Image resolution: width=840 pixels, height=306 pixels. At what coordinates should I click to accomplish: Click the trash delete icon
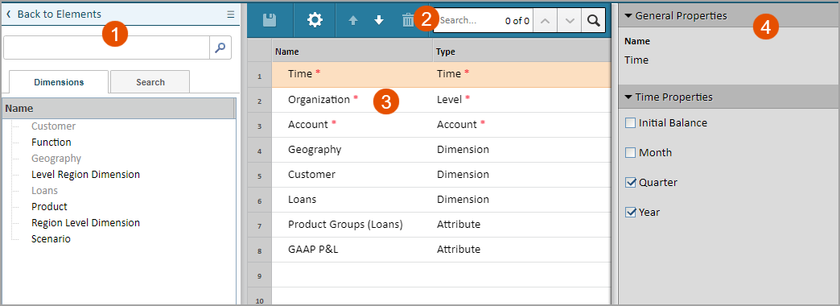(x=408, y=20)
